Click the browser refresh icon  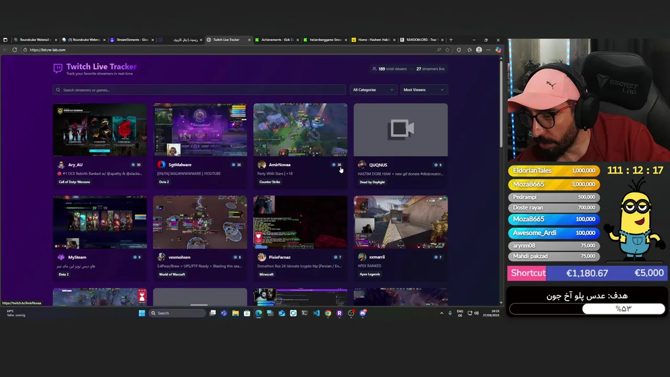(15, 50)
